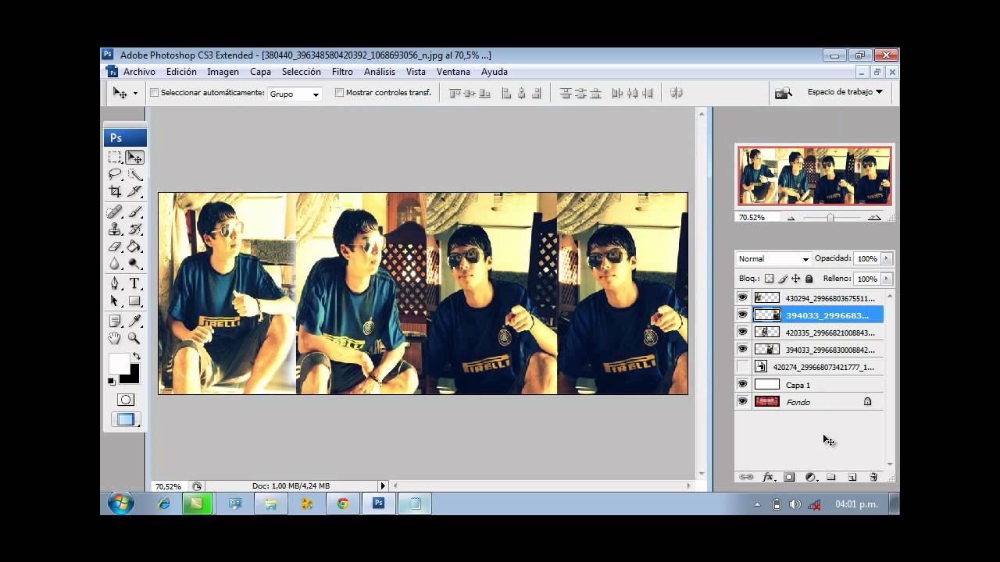1000x562 pixels.
Task: Add a layer mask
Action: pyautogui.click(x=789, y=477)
